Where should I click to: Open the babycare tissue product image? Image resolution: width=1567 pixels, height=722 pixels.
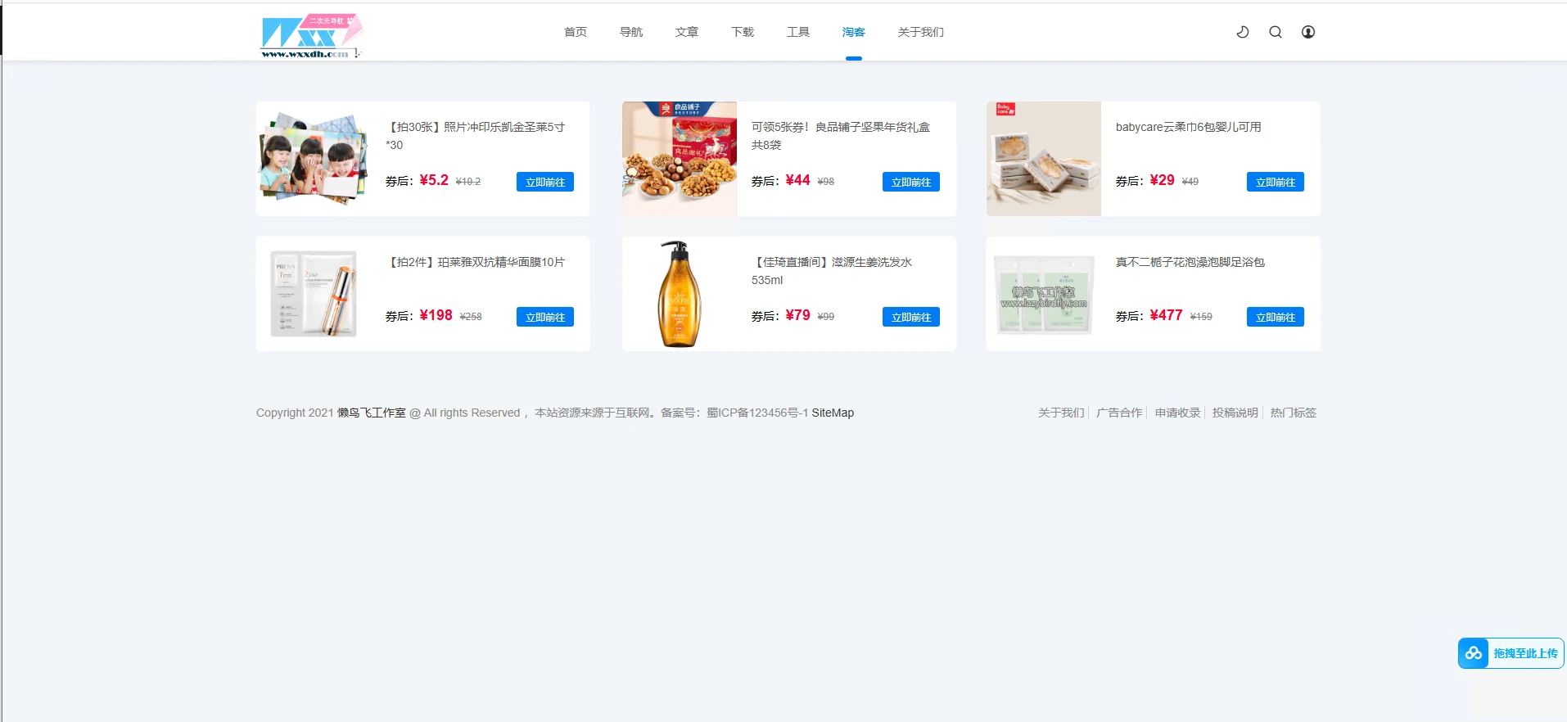[x=1044, y=159]
